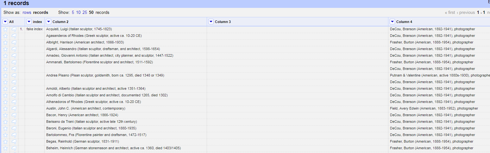The height and width of the screenshot is (153, 490).
Task: Star the Albright, Harrison row
Action: (5, 42)
